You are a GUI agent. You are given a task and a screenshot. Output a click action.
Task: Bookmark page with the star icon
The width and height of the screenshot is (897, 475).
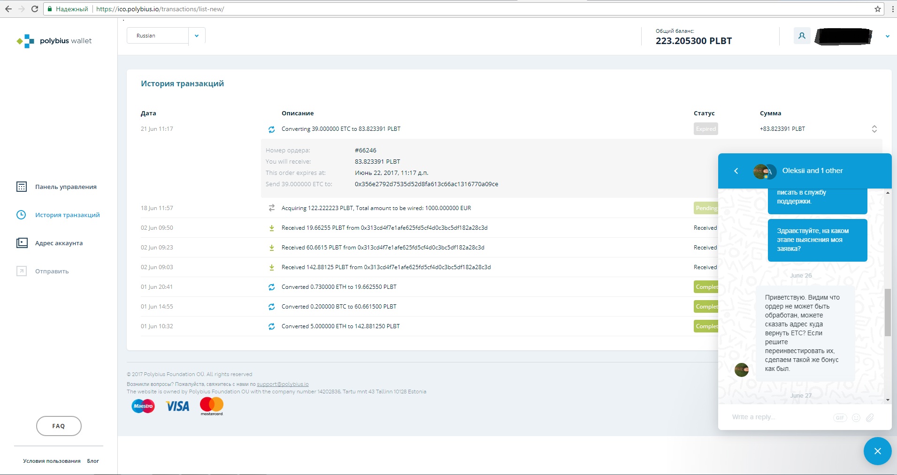(x=877, y=9)
